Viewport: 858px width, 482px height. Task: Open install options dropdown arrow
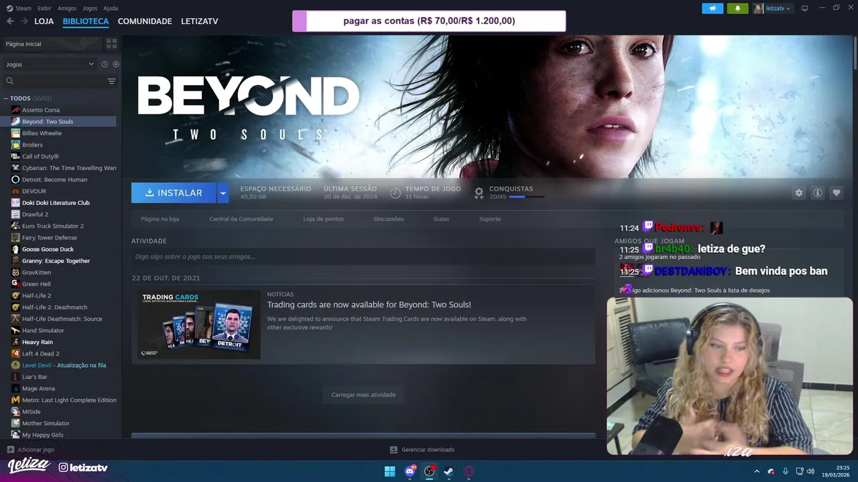[223, 193]
